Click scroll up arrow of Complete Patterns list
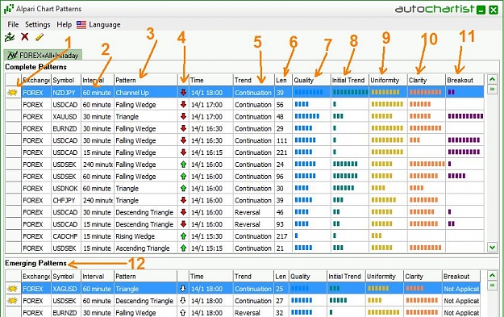Screen dimensions: 504x317 tap(492, 79)
